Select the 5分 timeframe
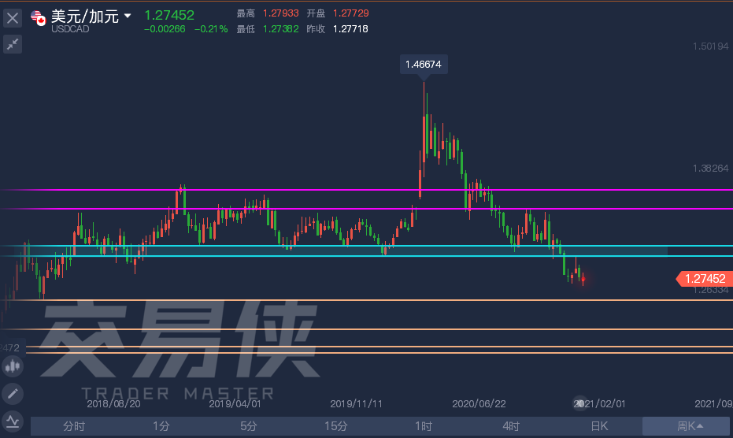This screenshot has height=438, width=733. pos(249,426)
